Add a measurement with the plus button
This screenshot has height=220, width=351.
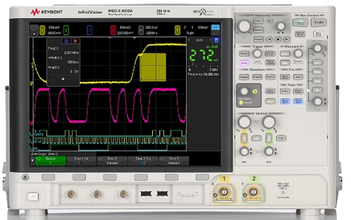point(63,79)
